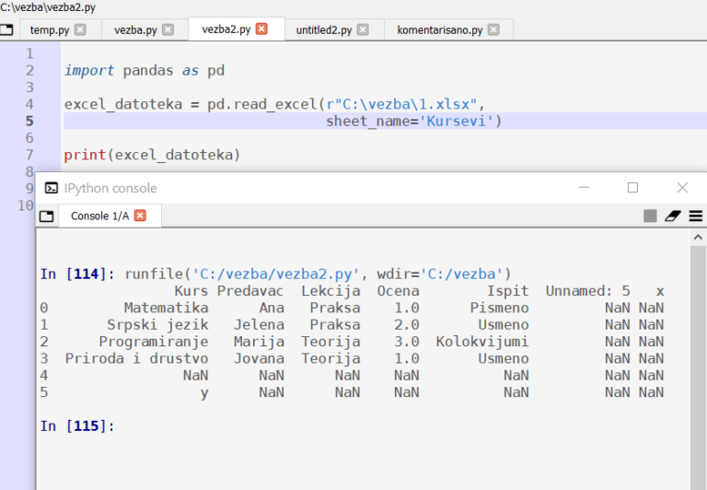Click the console scrollbar up arrow
The image size is (707, 490).
click(x=698, y=238)
